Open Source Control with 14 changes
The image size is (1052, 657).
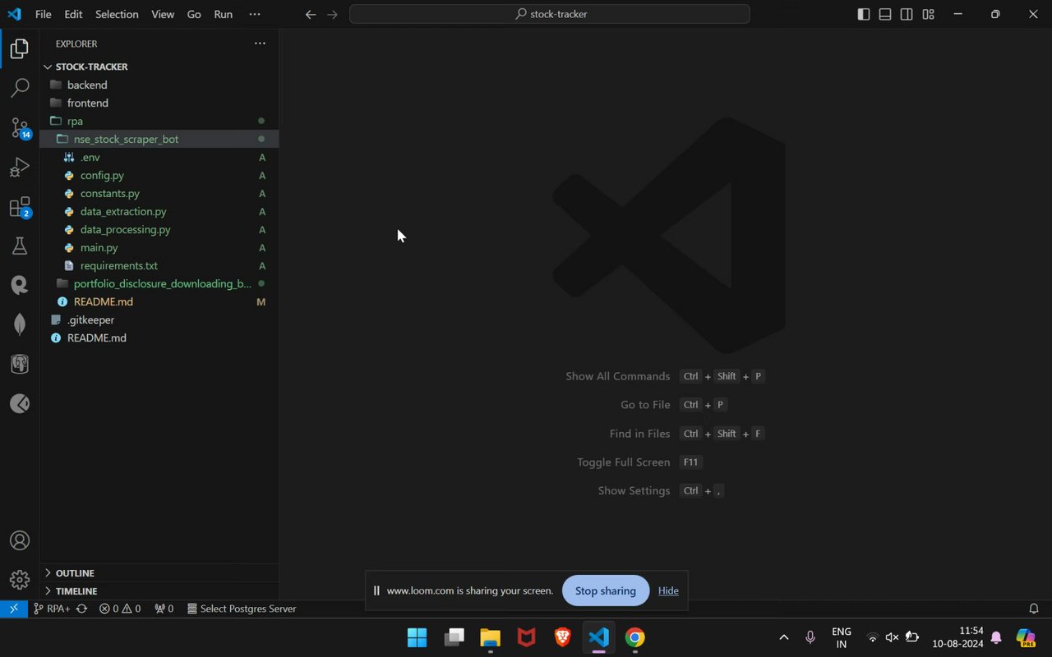20,127
